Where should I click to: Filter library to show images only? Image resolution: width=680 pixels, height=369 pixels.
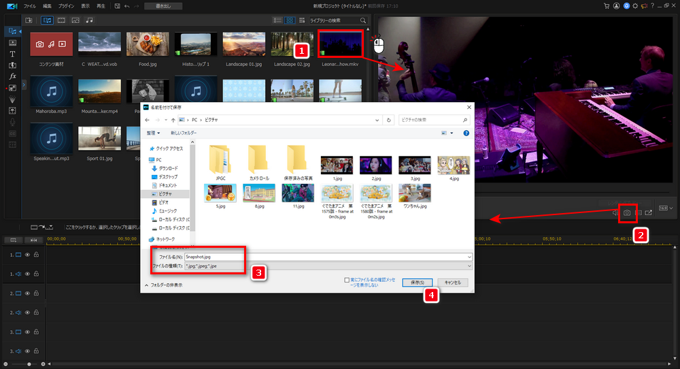tap(75, 20)
